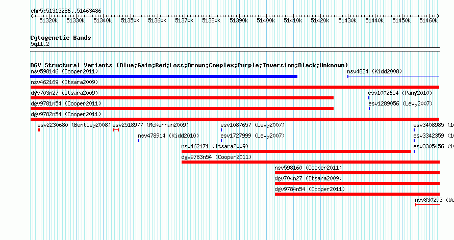Select the red dgv9781n54 loss bar
Screen dimensions: 454x240
coord(182,109)
